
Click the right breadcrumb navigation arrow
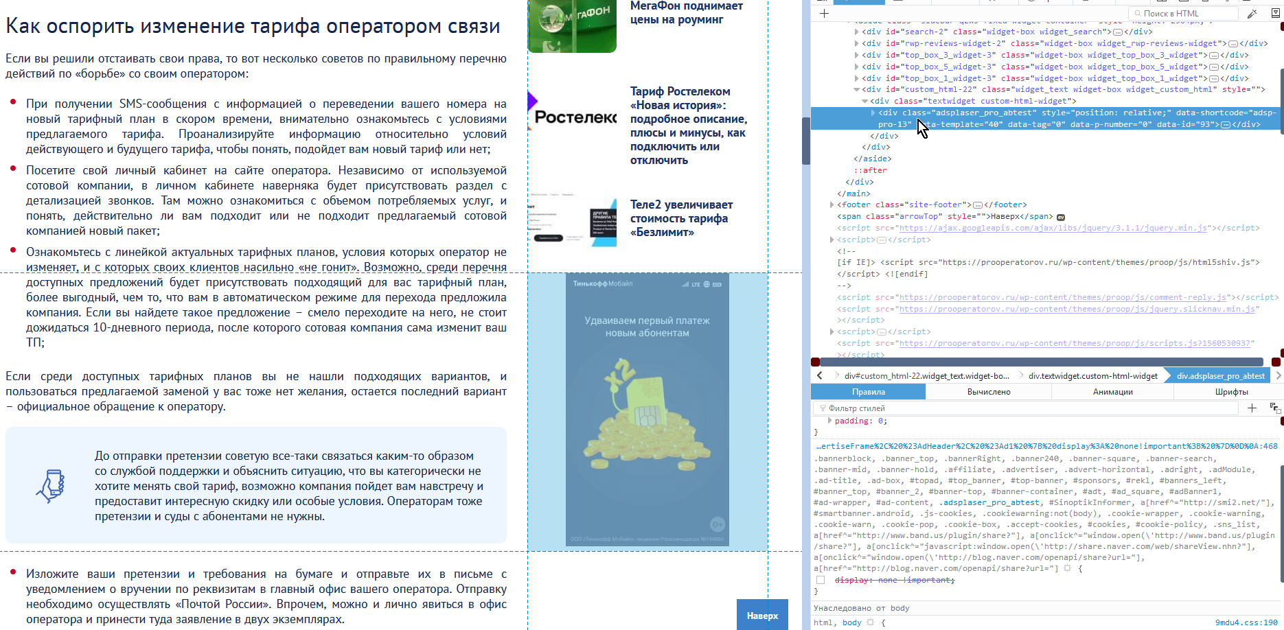click(x=1280, y=375)
